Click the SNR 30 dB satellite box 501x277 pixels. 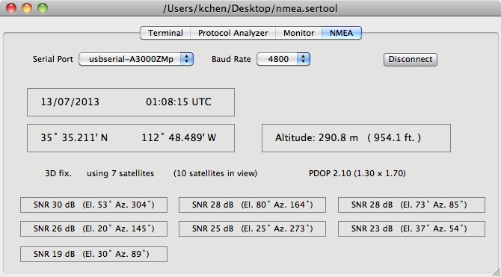click(93, 205)
